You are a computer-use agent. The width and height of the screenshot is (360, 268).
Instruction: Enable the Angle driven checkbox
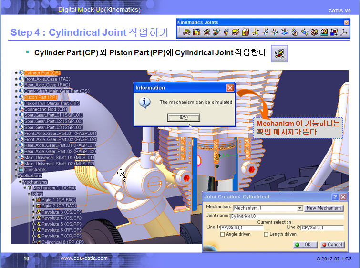pos(223,234)
